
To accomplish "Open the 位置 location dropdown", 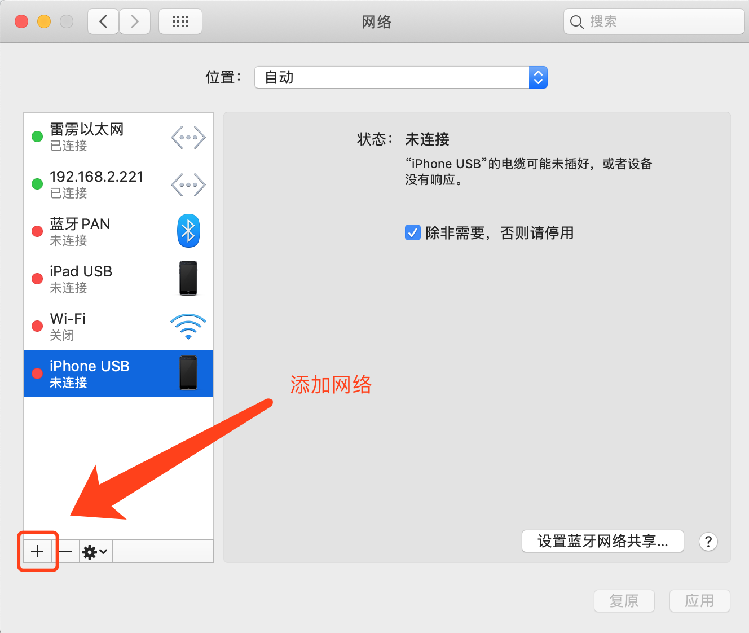I will [x=401, y=77].
